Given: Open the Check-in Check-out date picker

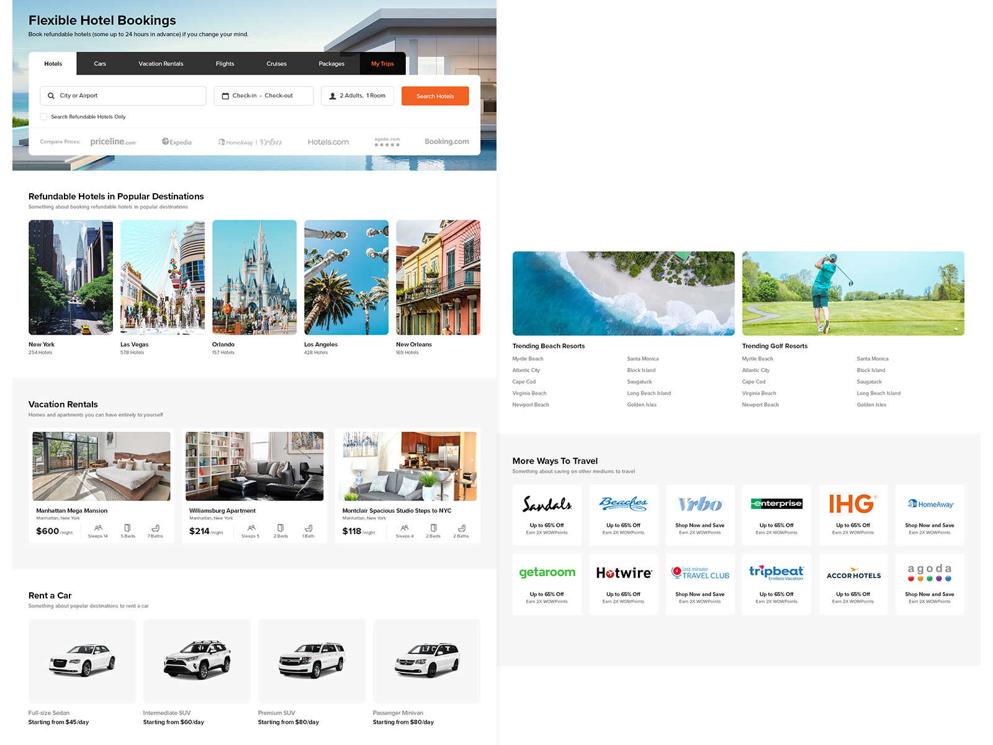Looking at the screenshot, I should coord(263,96).
